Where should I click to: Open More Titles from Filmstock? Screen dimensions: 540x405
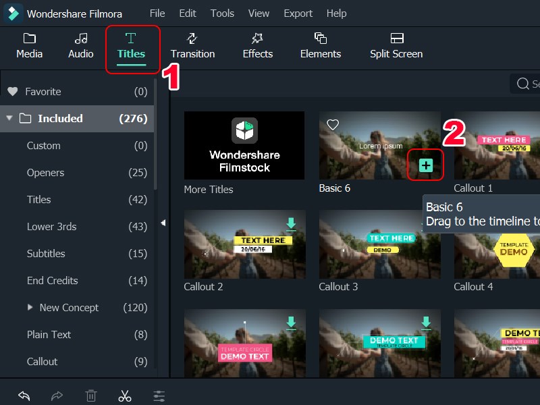[x=244, y=145]
